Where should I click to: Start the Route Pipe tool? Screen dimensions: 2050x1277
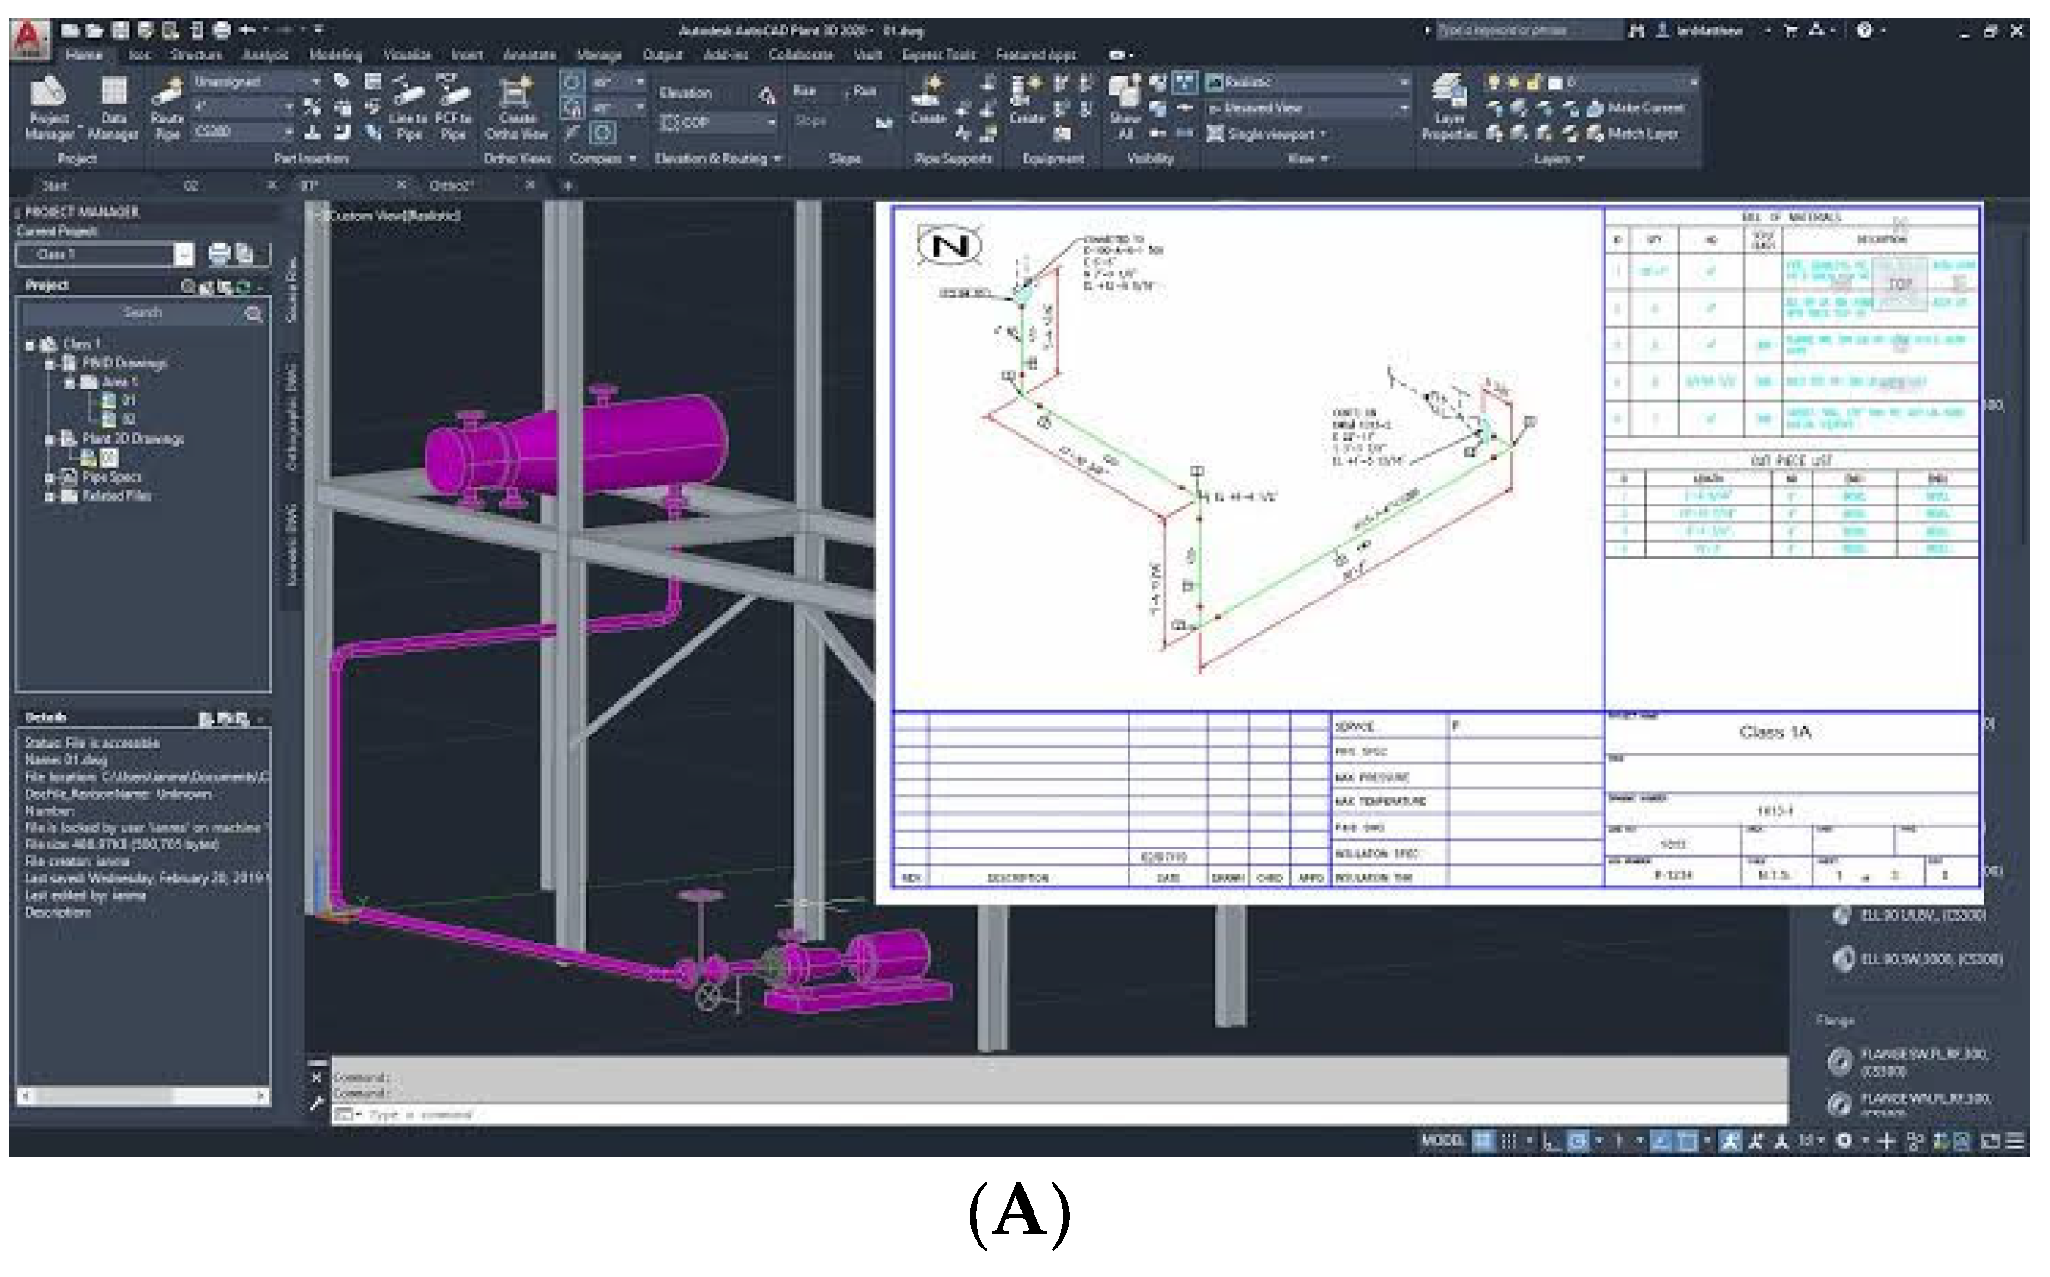[x=167, y=108]
